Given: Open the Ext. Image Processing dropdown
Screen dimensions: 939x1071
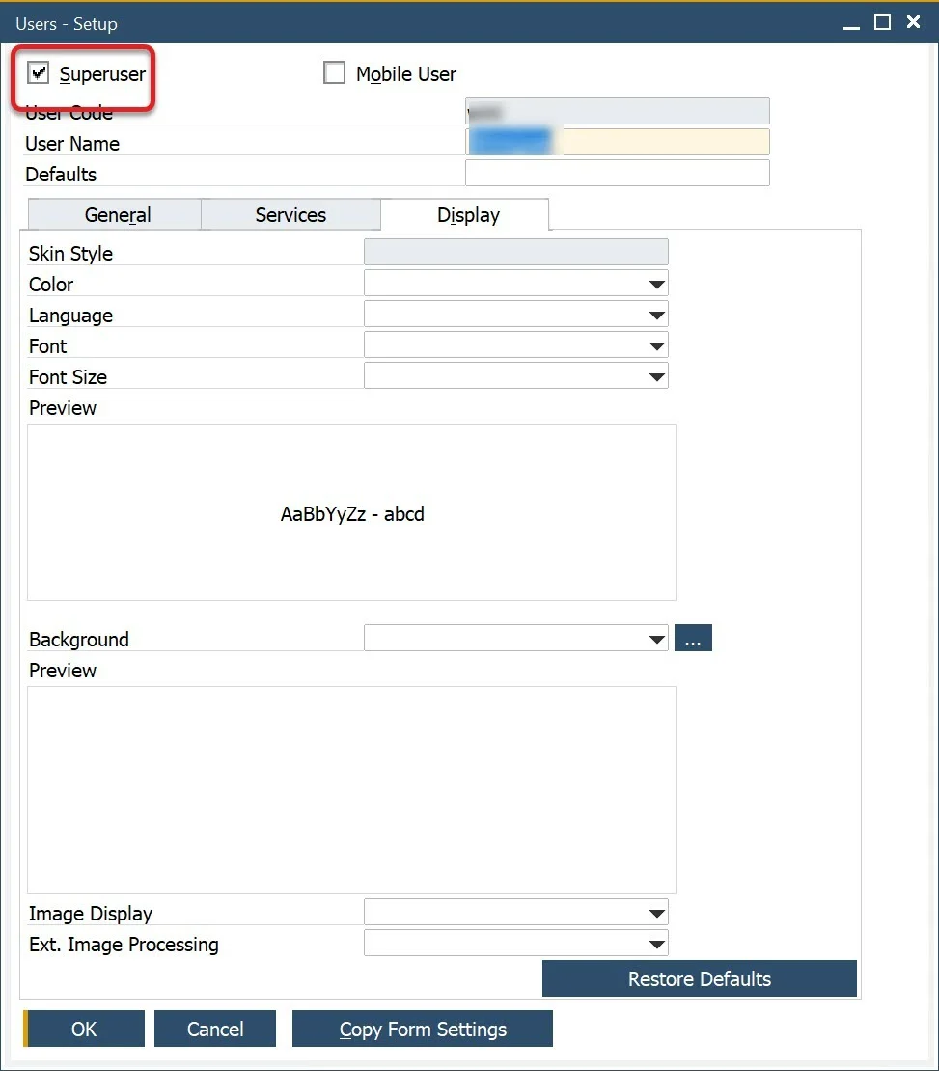Looking at the screenshot, I should [x=658, y=943].
